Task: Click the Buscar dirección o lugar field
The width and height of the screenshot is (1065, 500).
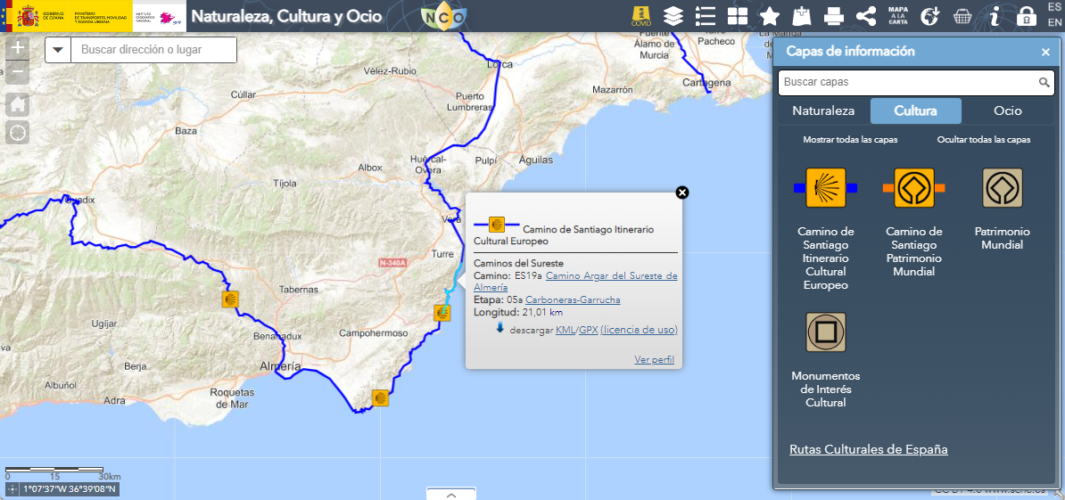Action: click(x=153, y=50)
